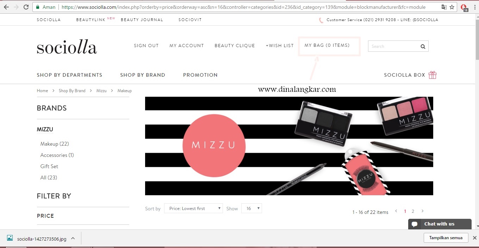The height and width of the screenshot is (248, 479).
Task: Click the browser address bar URL
Action: 243,7
